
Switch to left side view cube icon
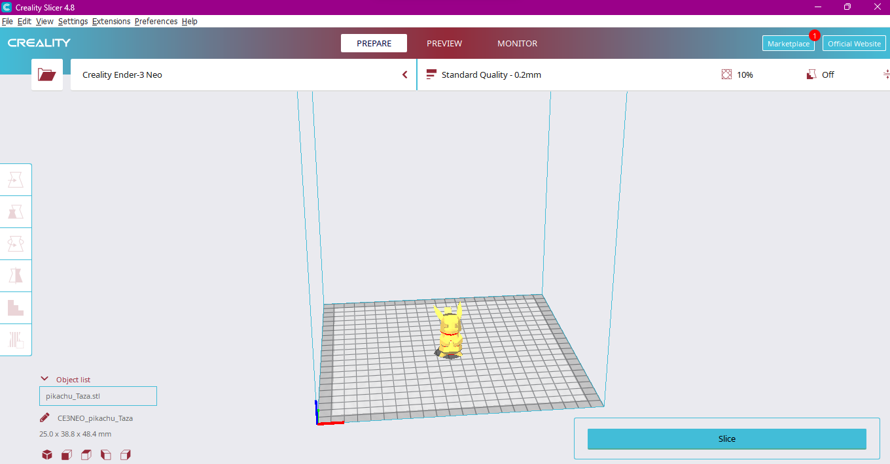click(x=106, y=455)
